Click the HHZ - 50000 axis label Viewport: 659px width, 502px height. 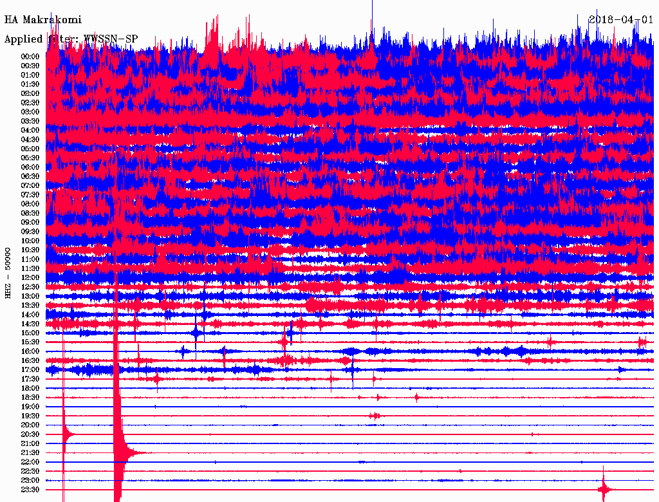[8, 273]
